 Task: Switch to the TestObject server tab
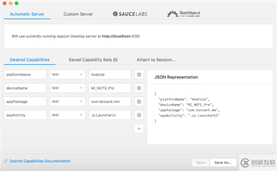tap(183, 14)
